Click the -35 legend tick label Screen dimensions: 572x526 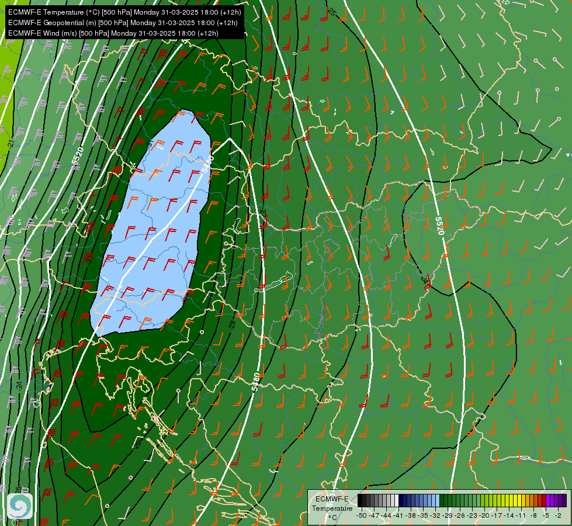[424, 515]
